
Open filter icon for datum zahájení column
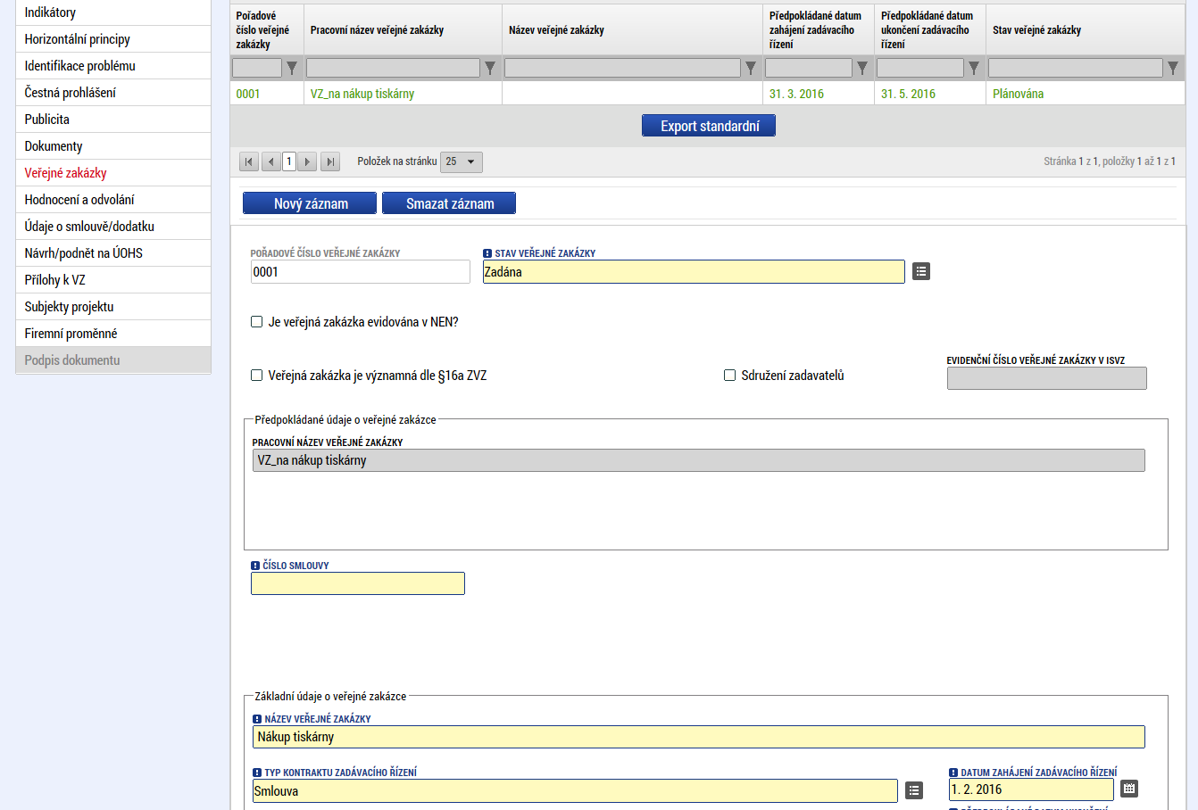pyautogui.click(x=862, y=68)
